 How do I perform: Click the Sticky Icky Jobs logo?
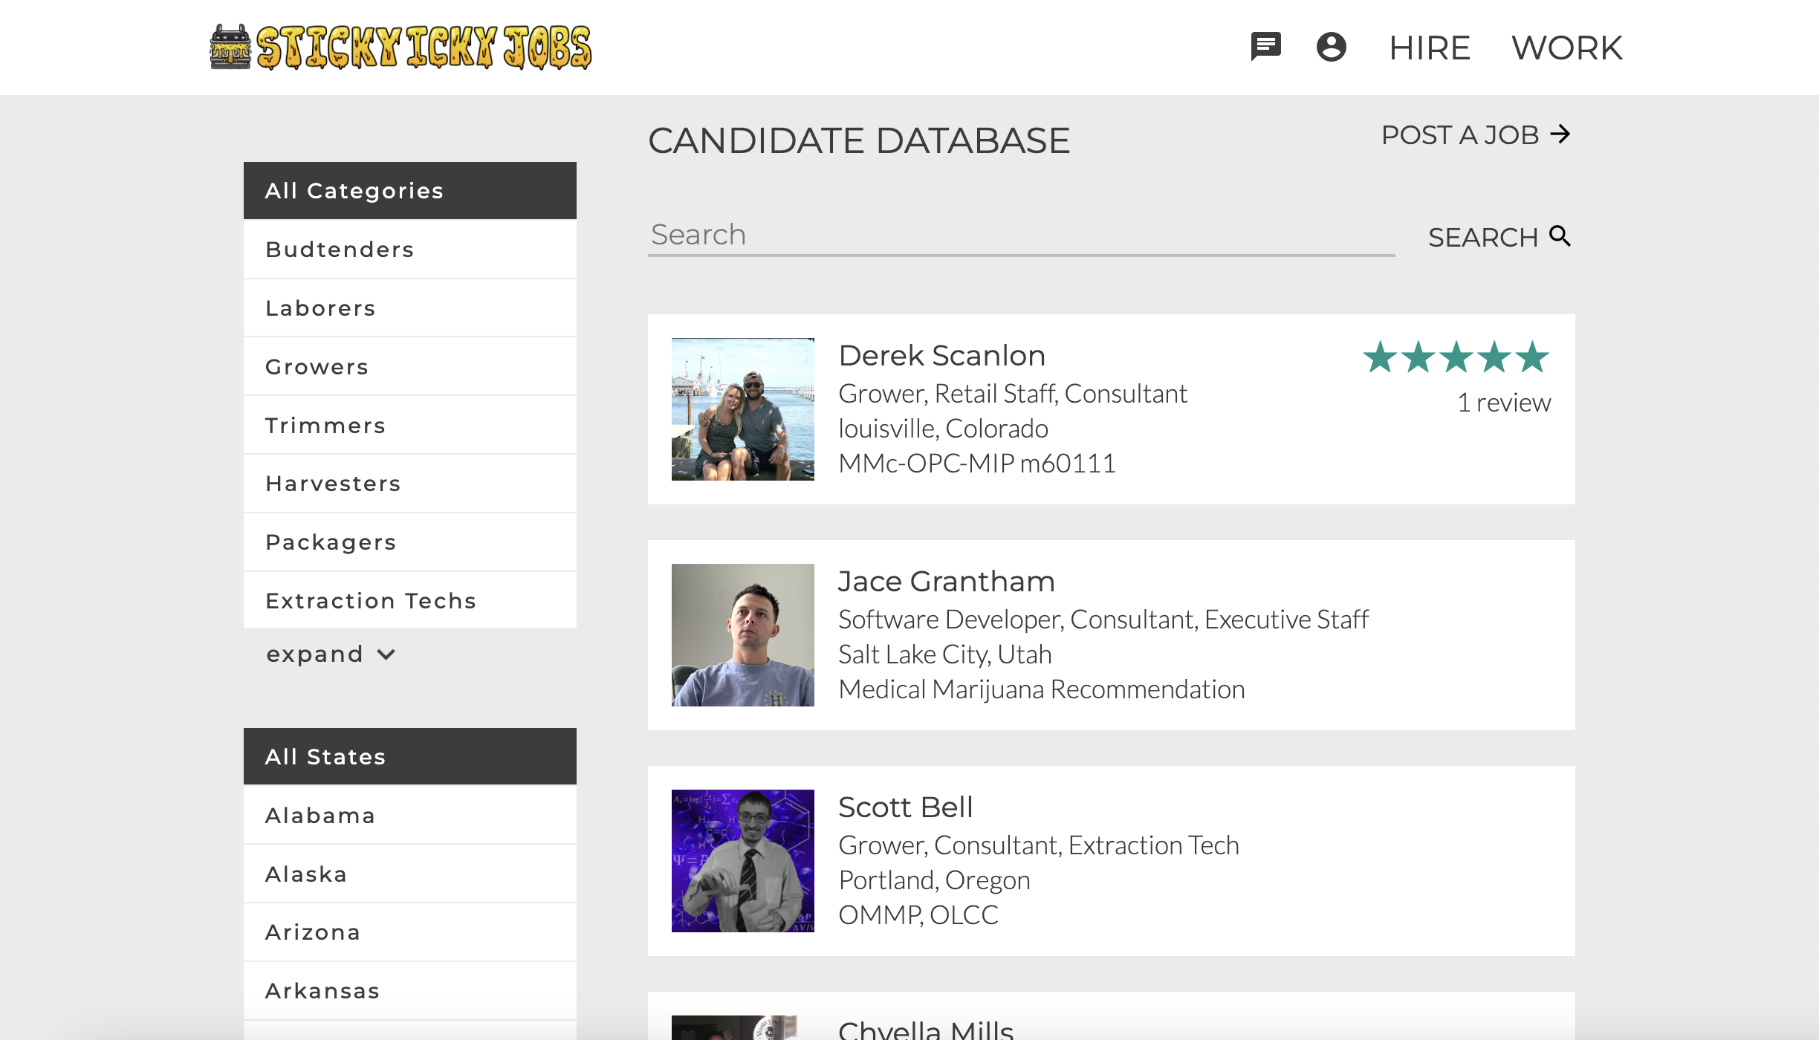(401, 48)
